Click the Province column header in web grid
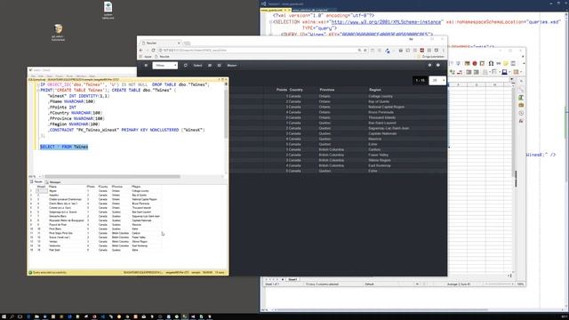Screen dimensions: 569x320 click(327, 90)
